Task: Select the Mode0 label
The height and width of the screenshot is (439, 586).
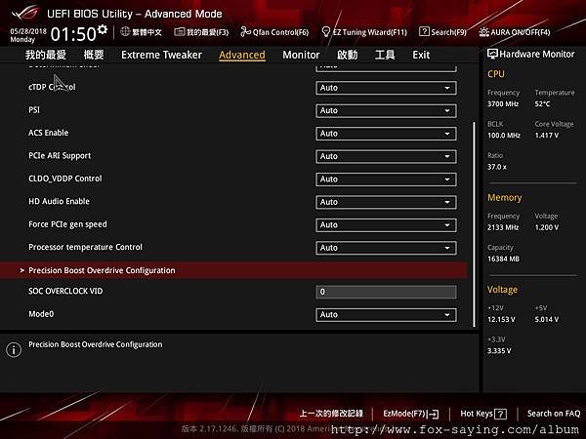Action: click(x=41, y=314)
